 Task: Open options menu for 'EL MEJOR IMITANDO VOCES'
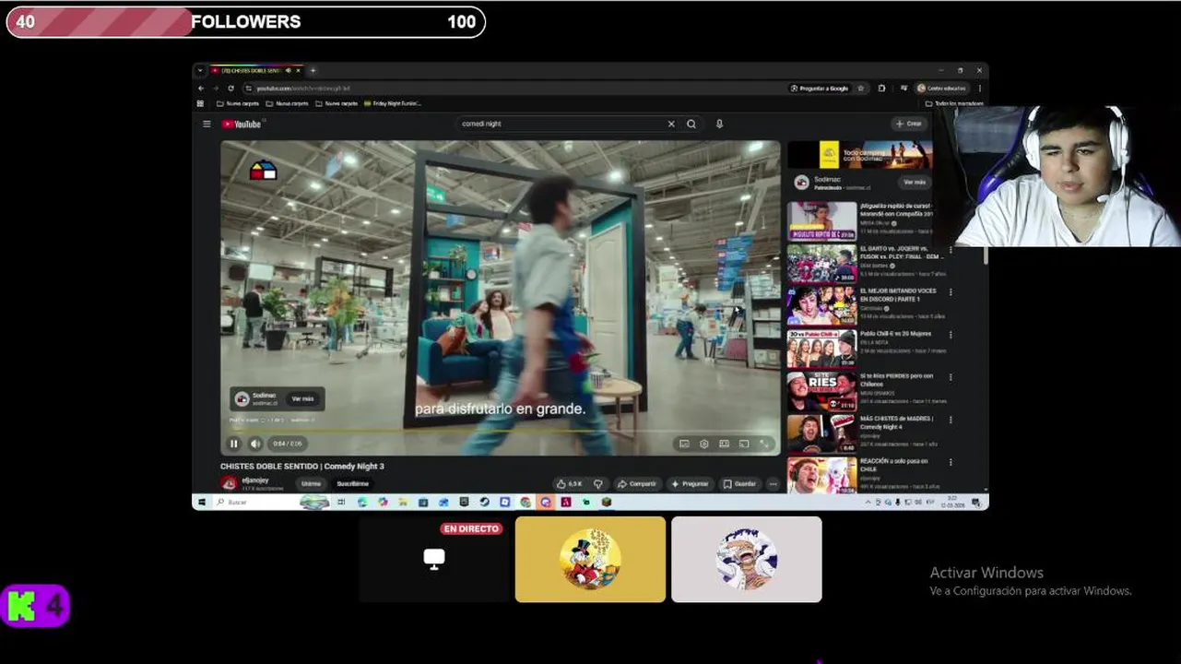951,292
